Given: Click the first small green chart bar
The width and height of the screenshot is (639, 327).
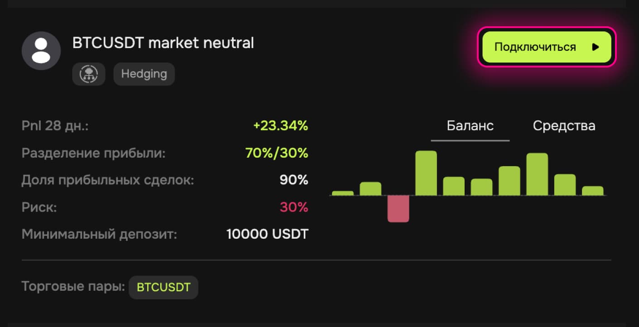Looking at the screenshot, I should (342, 193).
